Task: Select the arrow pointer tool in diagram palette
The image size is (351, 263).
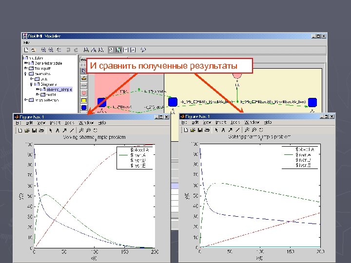Action: (x=83, y=71)
